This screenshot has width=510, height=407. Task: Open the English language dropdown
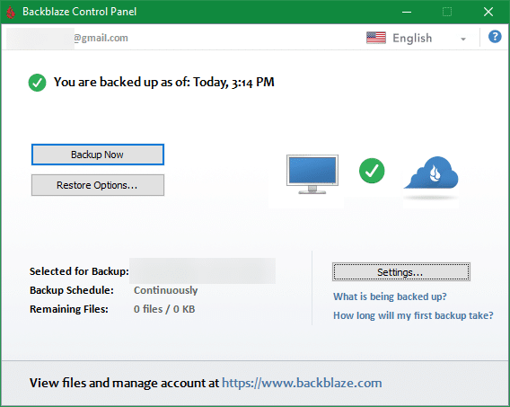click(417, 38)
